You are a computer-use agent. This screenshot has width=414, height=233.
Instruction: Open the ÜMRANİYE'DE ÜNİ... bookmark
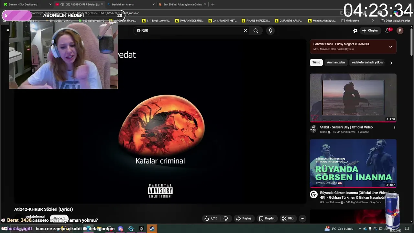(x=189, y=21)
